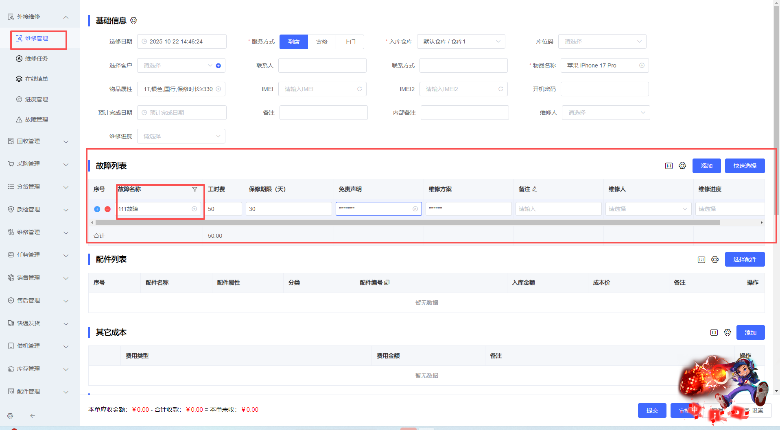Click the column width icon in 配件列表

click(x=701, y=260)
